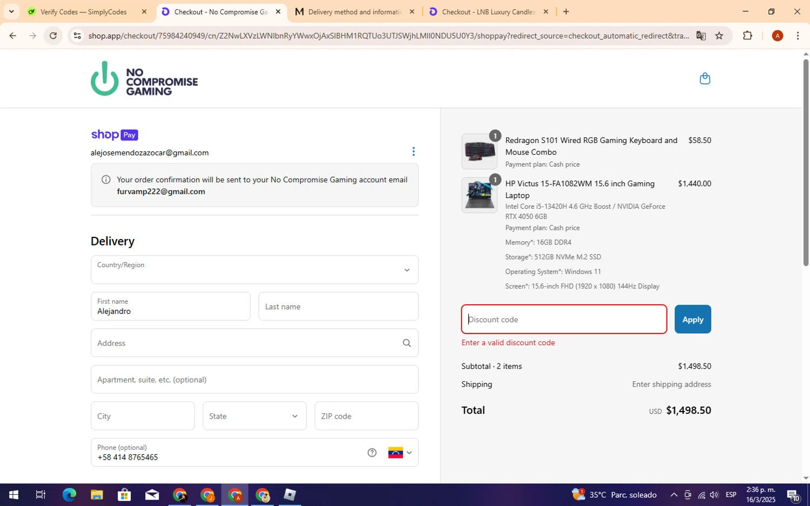Viewport: 810px width, 506px height.
Task: Open the volume control in tray
Action: (x=714, y=495)
